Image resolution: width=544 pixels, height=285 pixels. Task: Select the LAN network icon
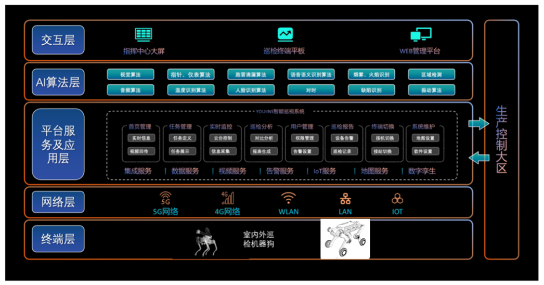pyautogui.click(x=345, y=199)
